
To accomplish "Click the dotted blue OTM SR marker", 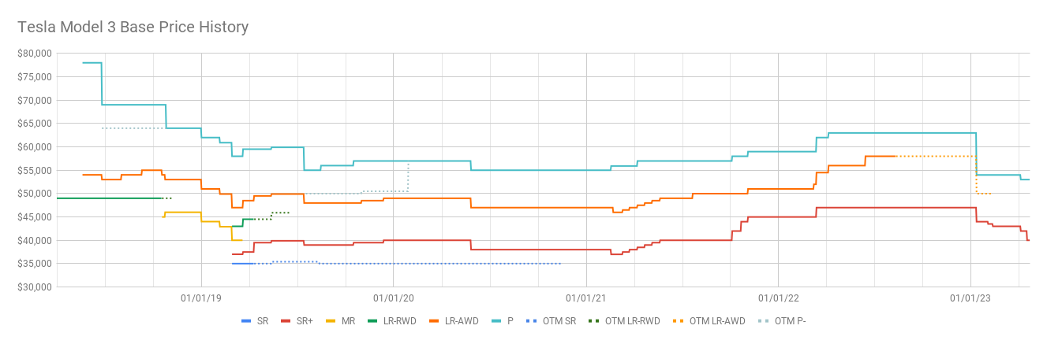I will coord(532,321).
